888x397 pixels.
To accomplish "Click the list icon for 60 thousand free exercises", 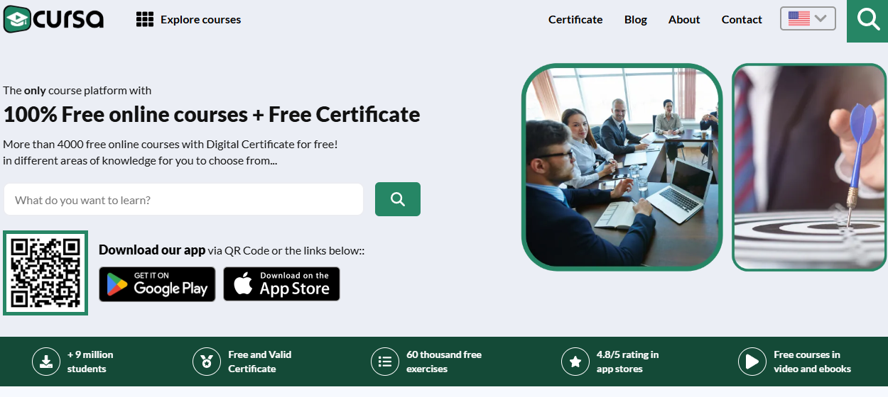I will click(385, 362).
